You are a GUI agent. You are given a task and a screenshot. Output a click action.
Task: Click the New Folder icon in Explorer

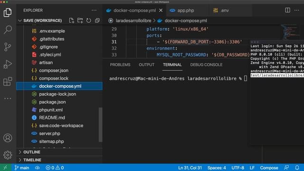point(80,20)
